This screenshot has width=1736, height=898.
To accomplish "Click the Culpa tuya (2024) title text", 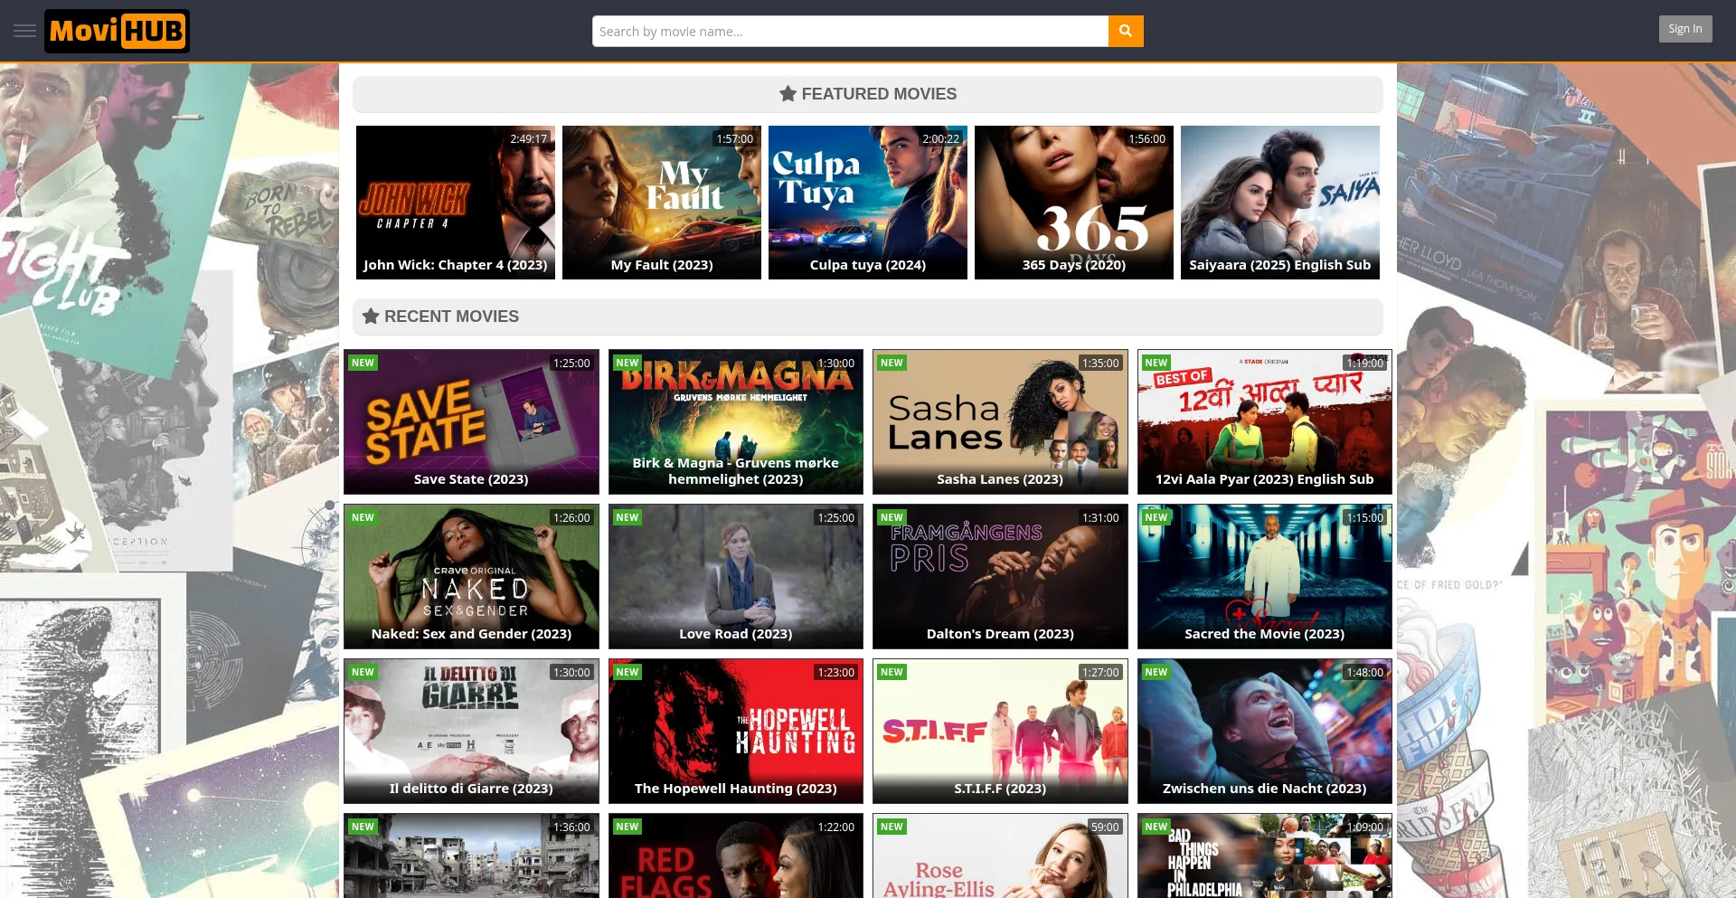I will coord(868,265).
